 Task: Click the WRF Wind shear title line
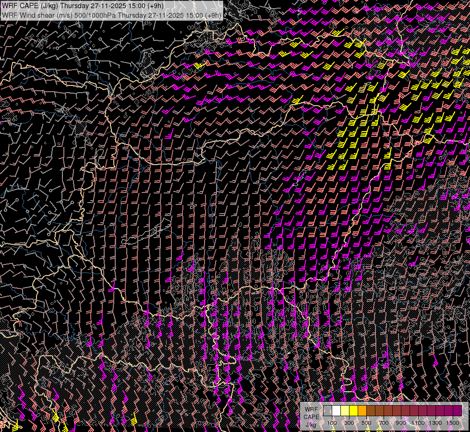[111, 15]
